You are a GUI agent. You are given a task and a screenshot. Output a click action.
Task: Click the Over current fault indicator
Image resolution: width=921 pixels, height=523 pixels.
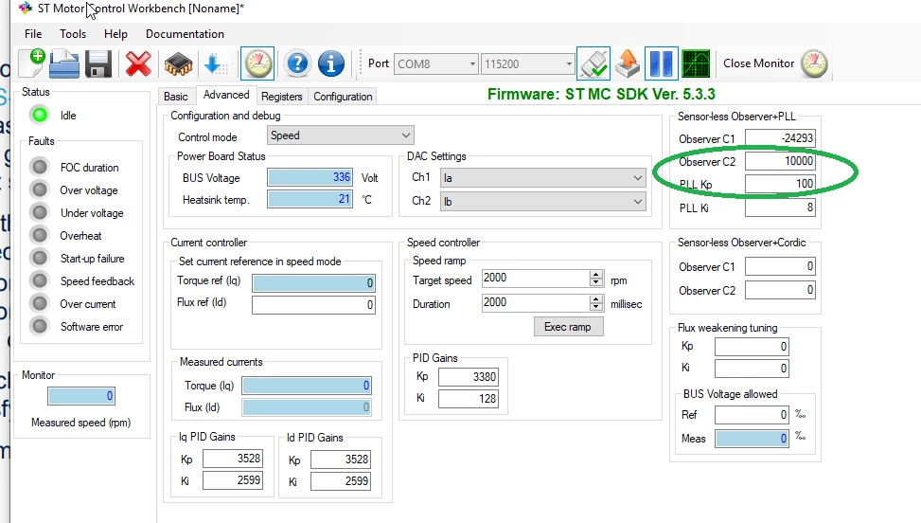40,303
